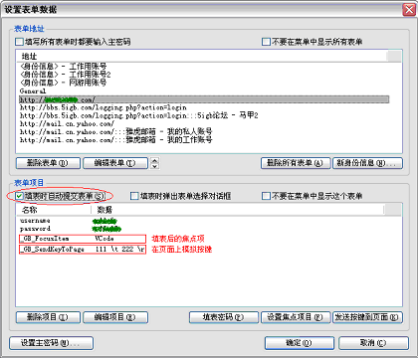Cancel with the 取消 button

373,343
